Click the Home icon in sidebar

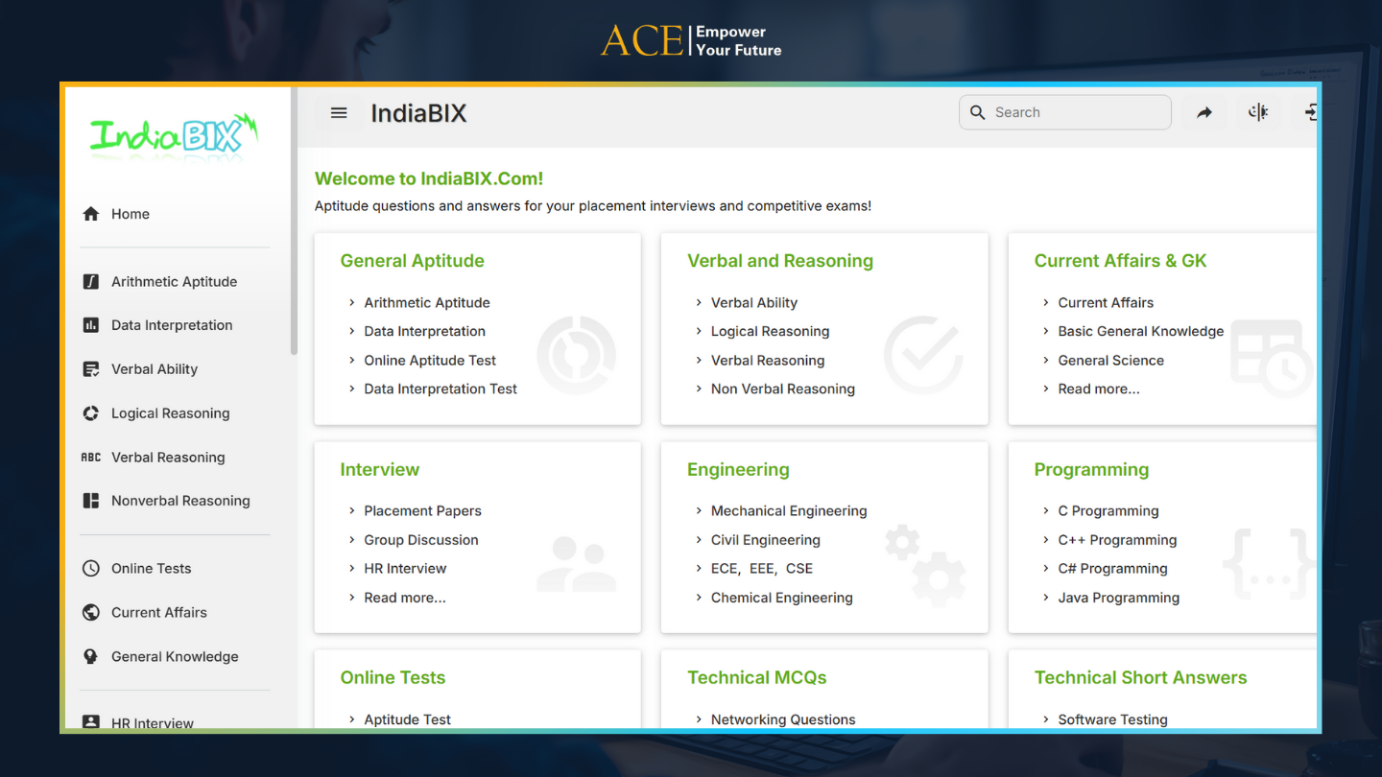pyautogui.click(x=91, y=214)
